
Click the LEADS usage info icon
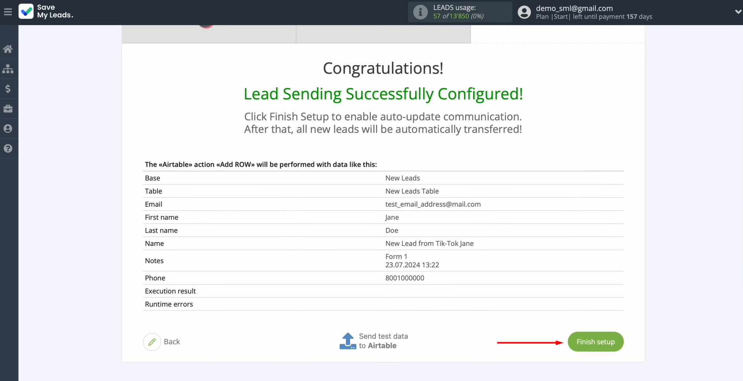point(420,12)
